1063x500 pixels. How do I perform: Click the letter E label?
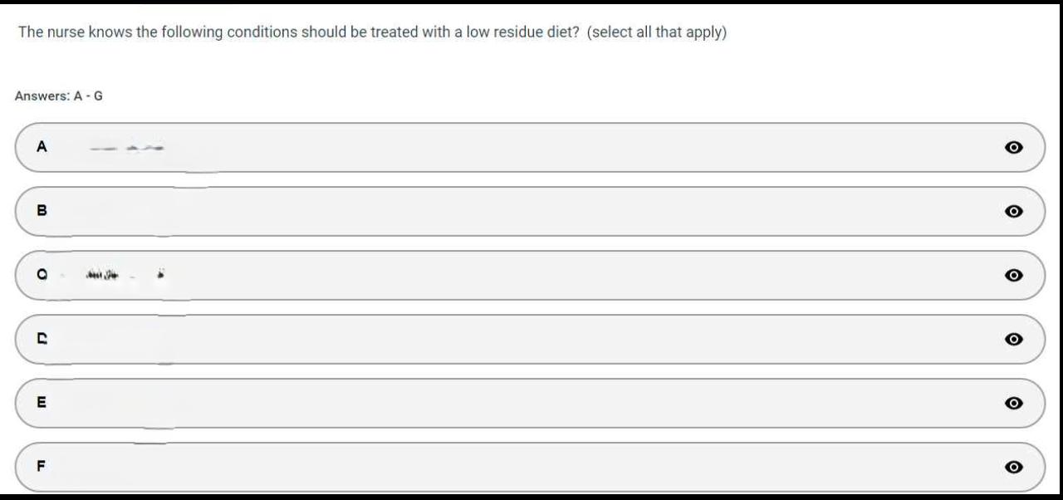[42, 403]
